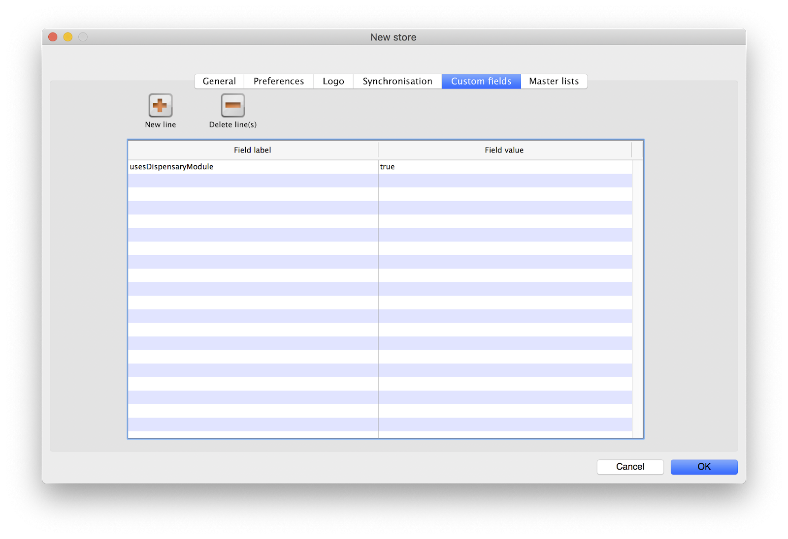Select the Custom fields tab

click(481, 81)
